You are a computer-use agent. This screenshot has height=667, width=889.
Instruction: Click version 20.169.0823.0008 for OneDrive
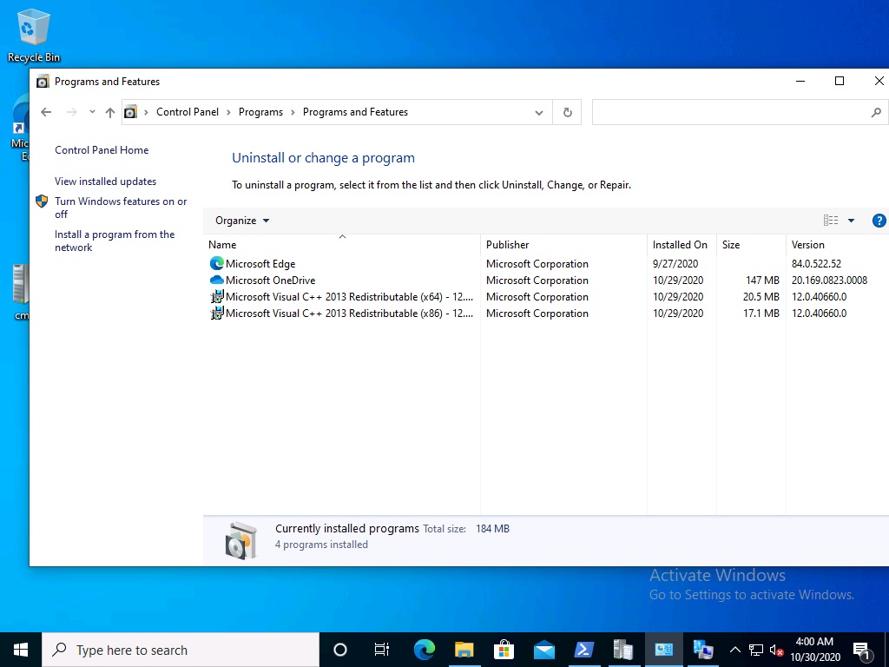(829, 281)
